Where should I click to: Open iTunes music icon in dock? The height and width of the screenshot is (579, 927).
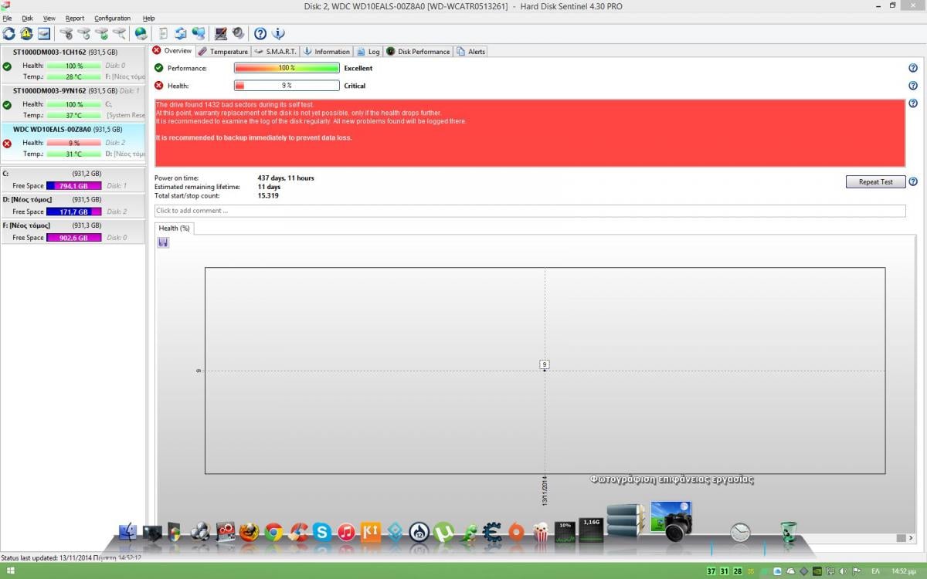[346, 531]
